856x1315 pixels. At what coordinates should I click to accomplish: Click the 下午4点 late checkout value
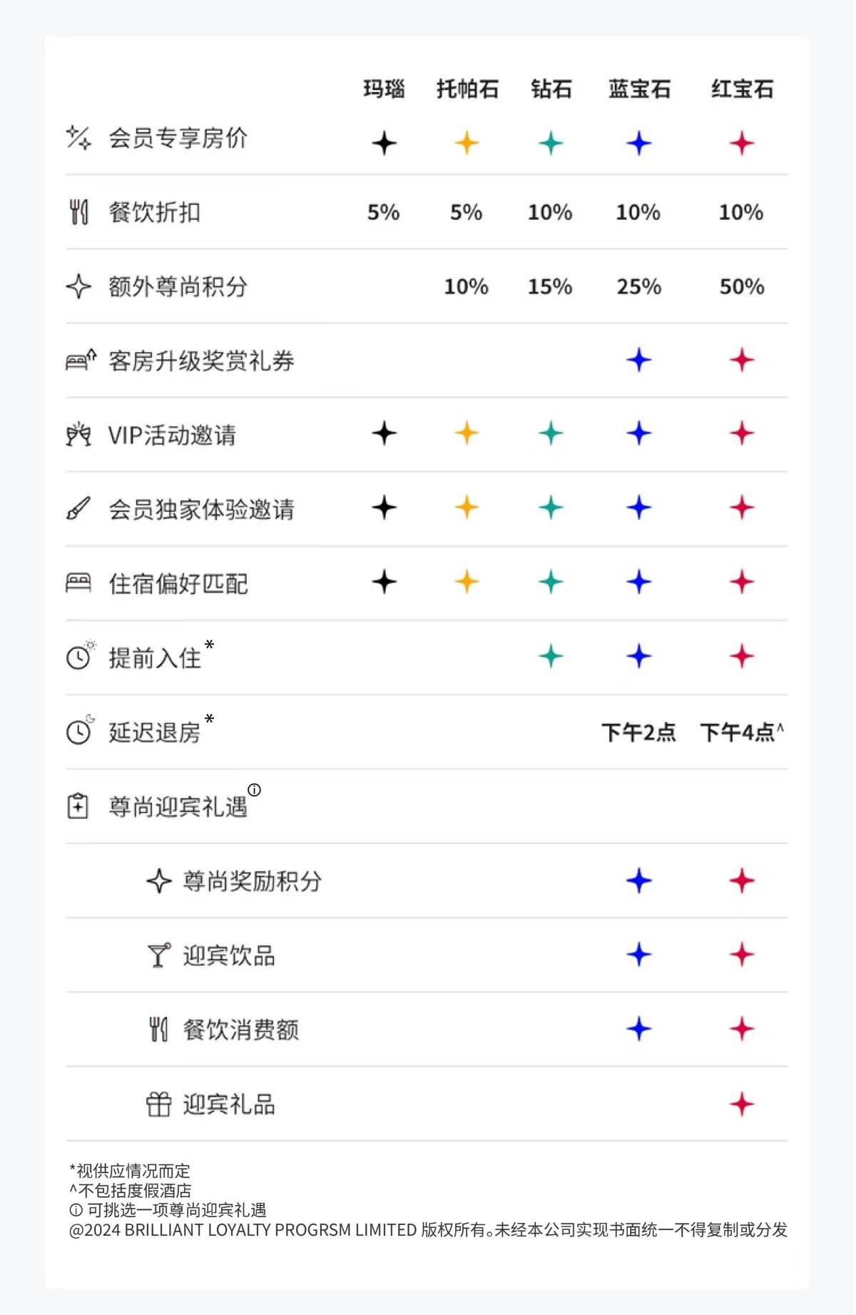(738, 732)
